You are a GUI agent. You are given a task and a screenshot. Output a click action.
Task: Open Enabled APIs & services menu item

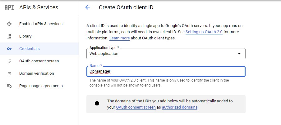(41, 24)
